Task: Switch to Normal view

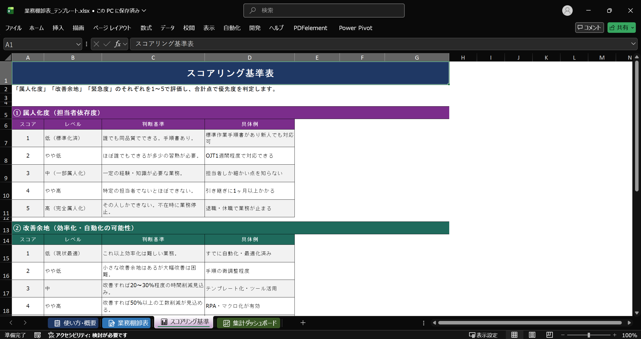Action: (514, 335)
